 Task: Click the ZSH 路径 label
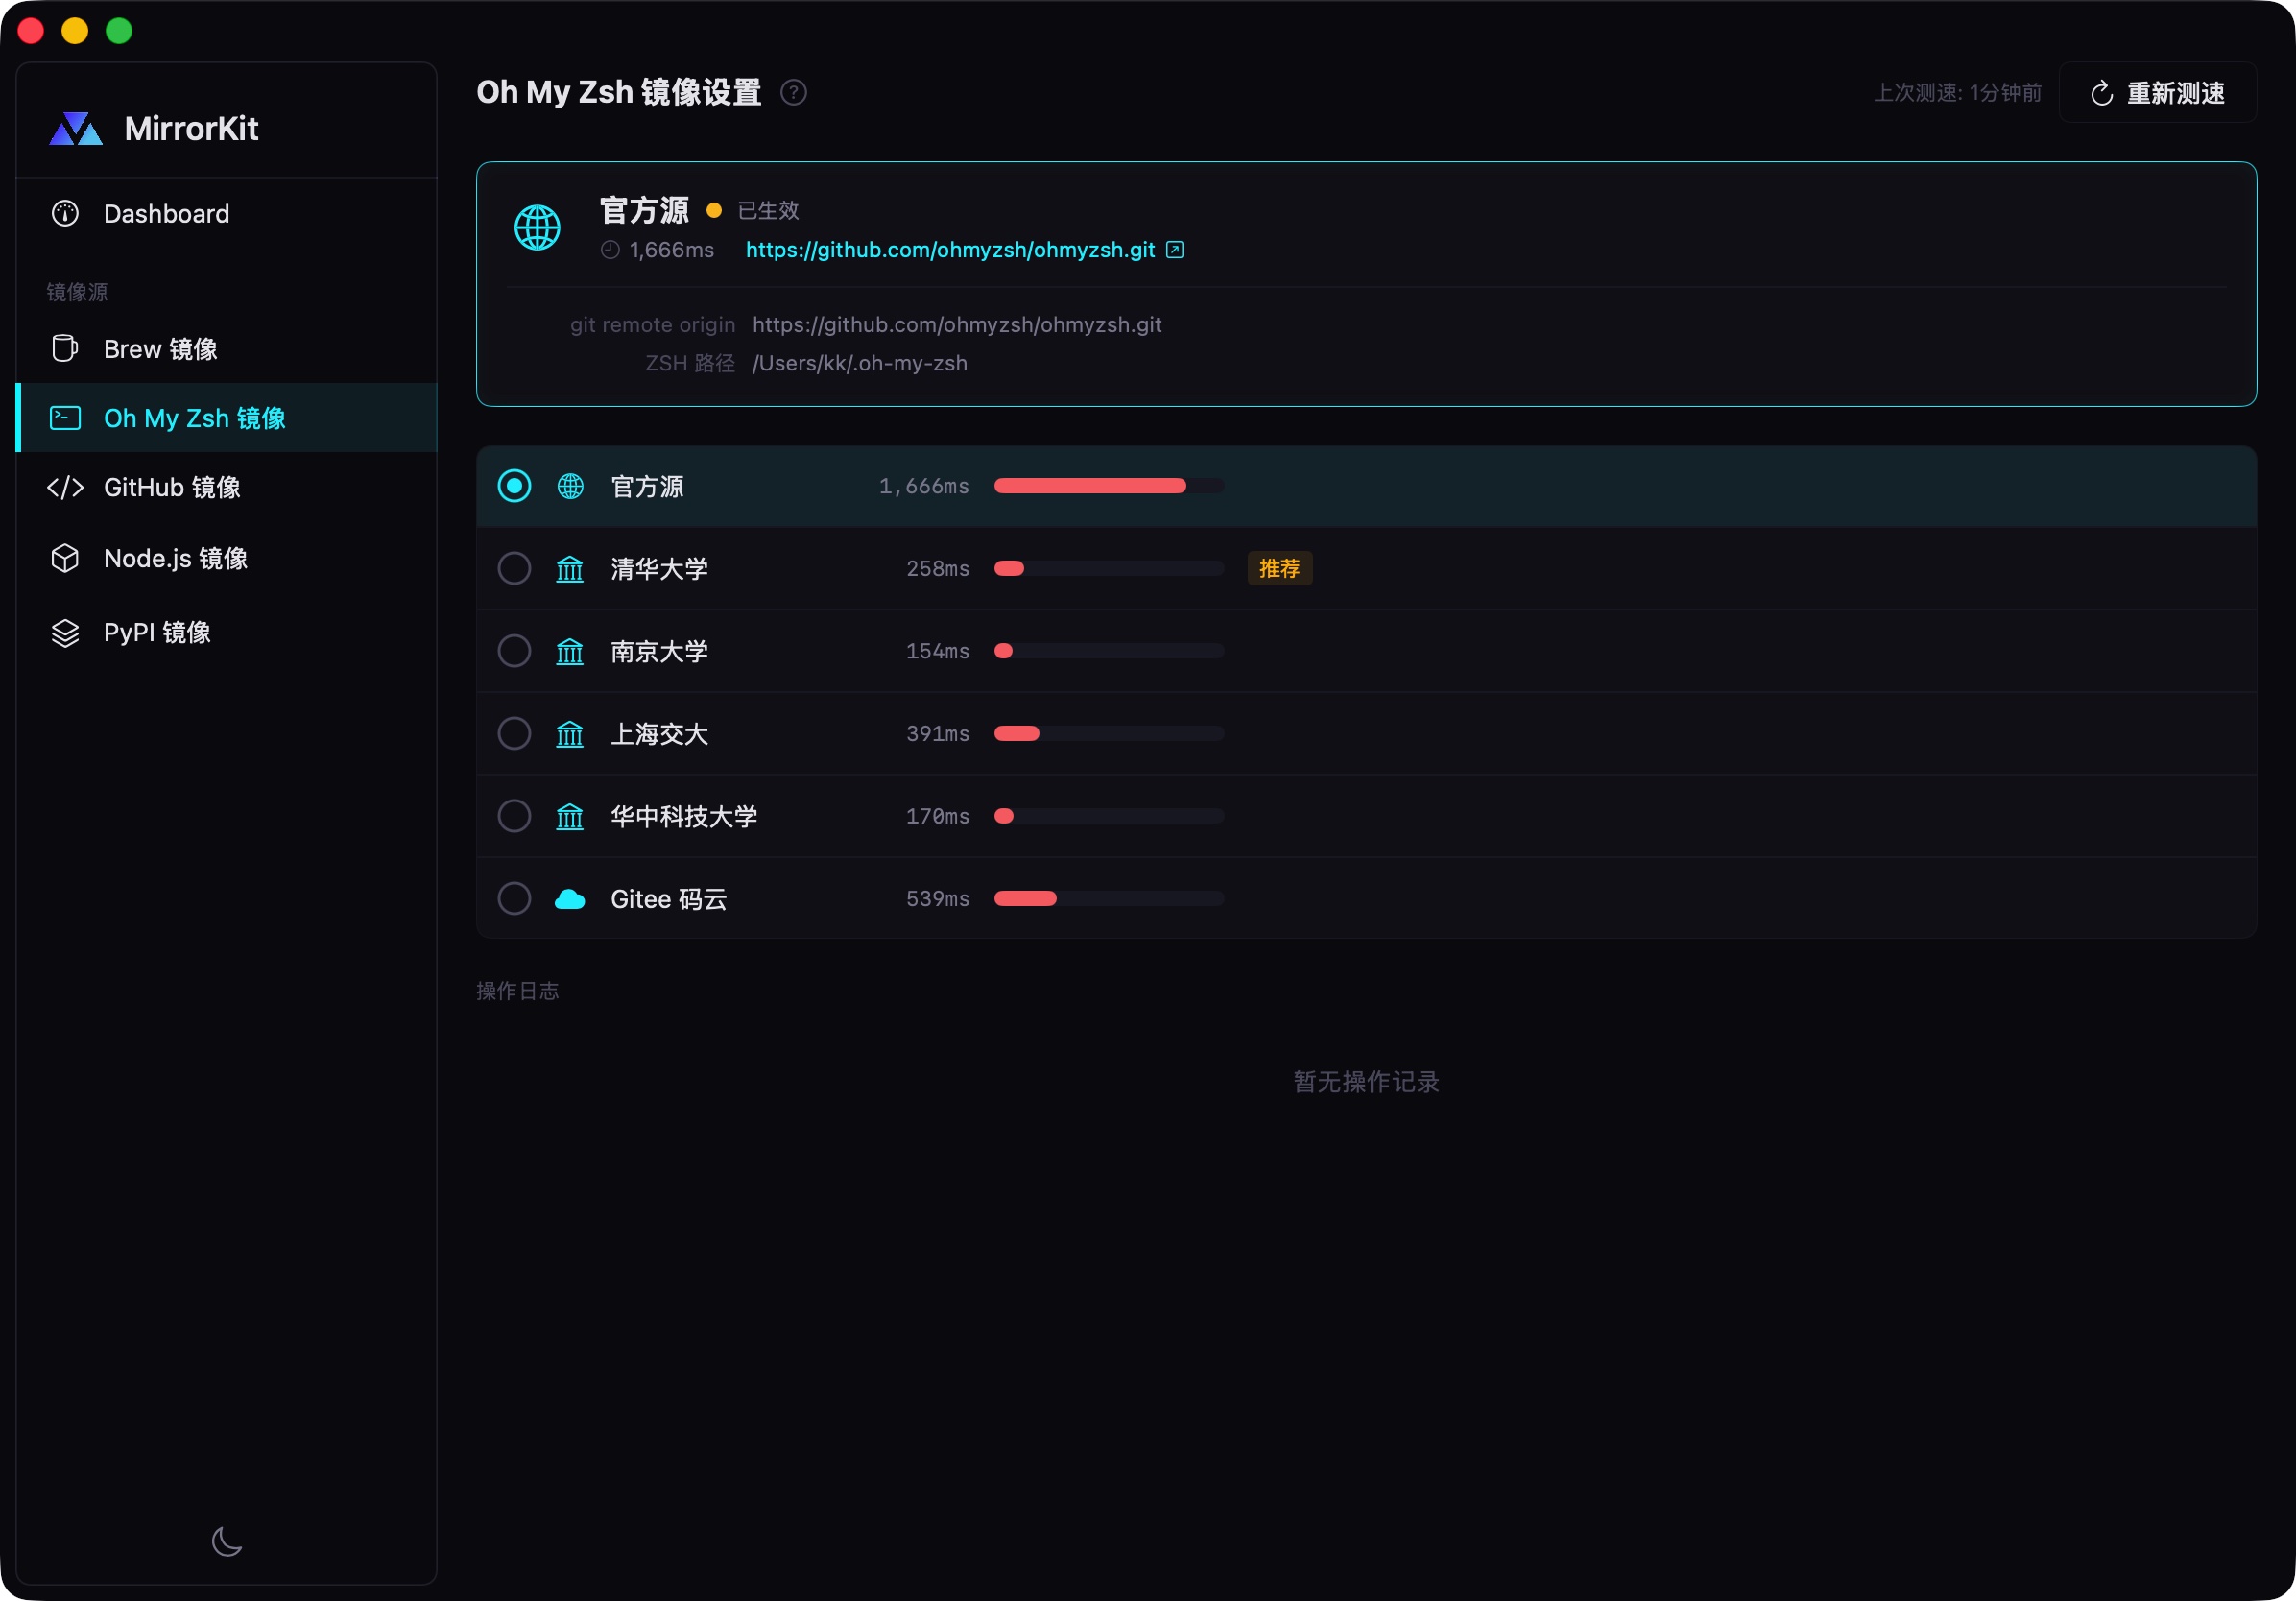[690, 363]
